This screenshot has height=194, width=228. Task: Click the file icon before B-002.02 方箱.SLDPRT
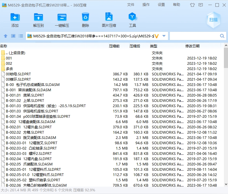pyautogui.click(x=3, y=132)
